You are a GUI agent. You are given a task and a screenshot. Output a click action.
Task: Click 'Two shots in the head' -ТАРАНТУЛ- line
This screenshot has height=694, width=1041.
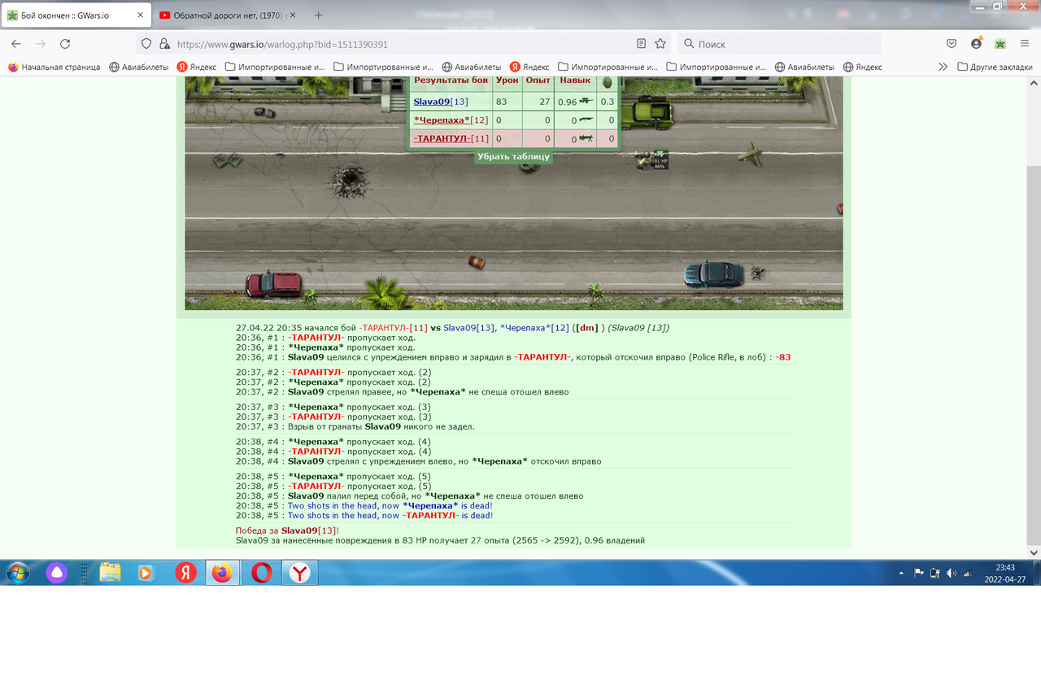(390, 515)
